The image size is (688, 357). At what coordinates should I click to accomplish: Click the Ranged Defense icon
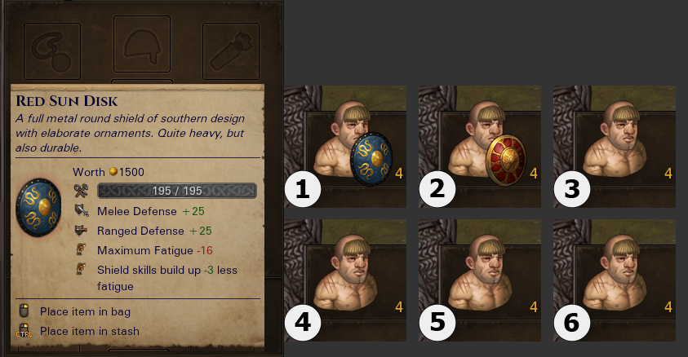click(81, 231)
